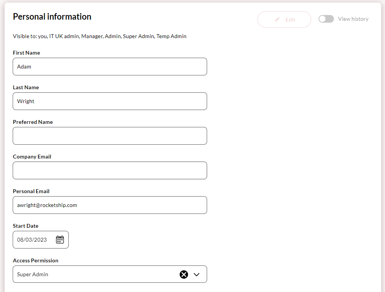Select the Personal Email field with awright@rocketship.com
The width and height of the screenshot is (385, 292).
click(110, 205)
